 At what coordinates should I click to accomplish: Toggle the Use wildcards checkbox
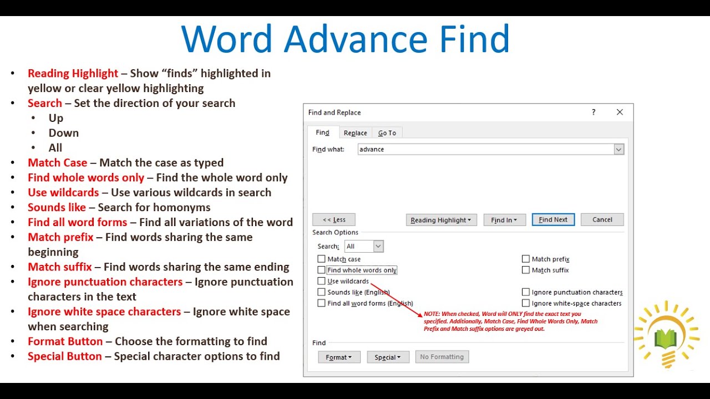[321, 281]
